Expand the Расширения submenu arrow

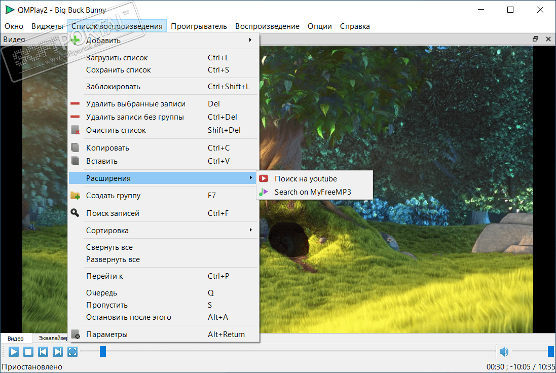250,178
